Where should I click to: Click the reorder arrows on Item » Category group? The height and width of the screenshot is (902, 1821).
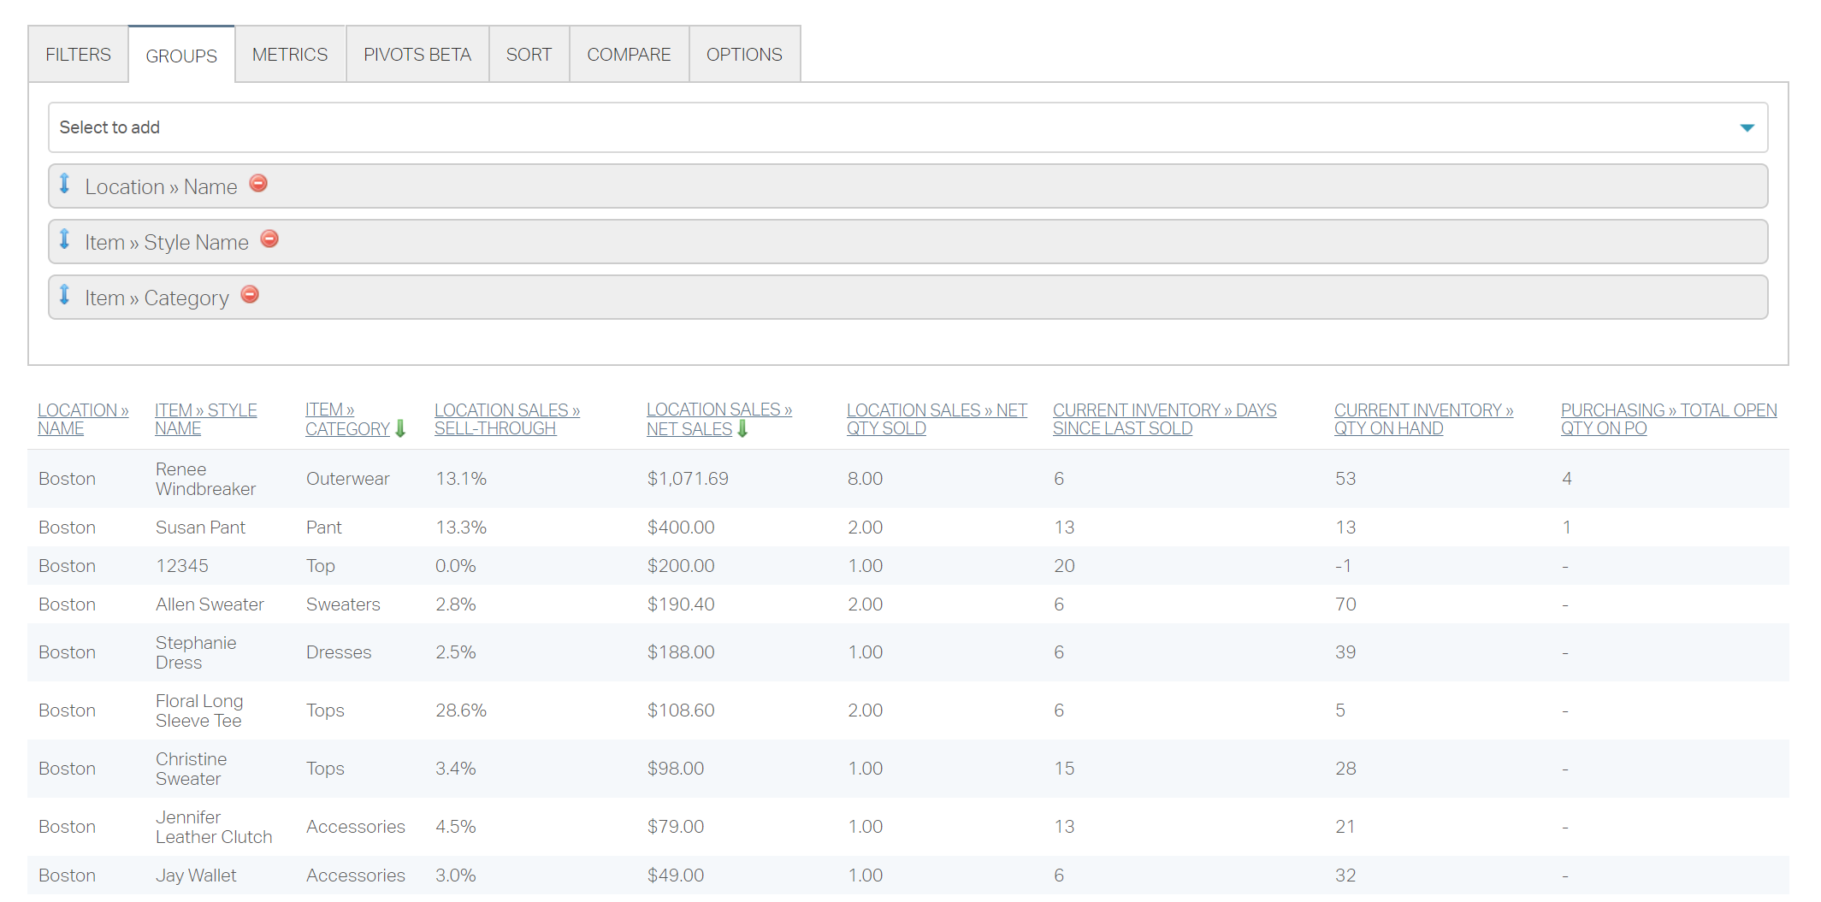pyautogui.click(x=65, y=296)
